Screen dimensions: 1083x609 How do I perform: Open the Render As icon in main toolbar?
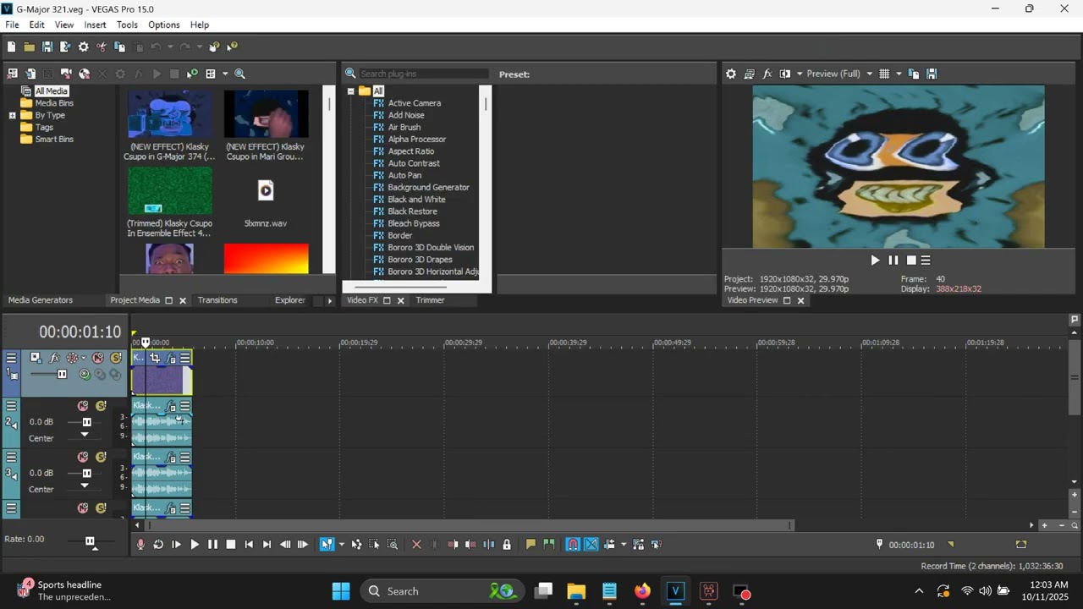click(65, 47)
